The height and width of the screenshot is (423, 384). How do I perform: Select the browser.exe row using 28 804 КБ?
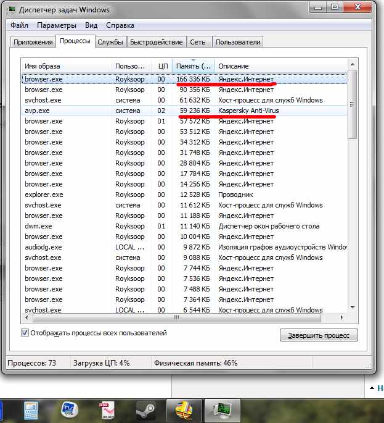click(184, 163)
